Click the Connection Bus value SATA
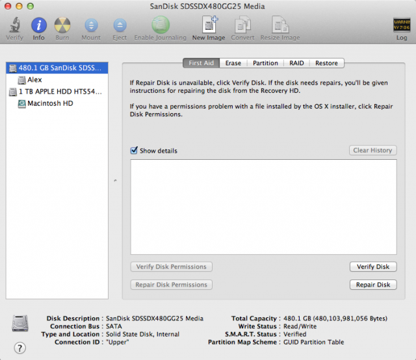The image size is (416, 360). pyautogui.click(x=114, y=326)
